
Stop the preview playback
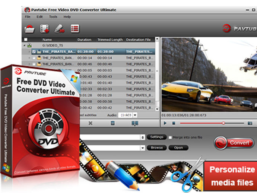pyautogui.click(x=174, y=123)
